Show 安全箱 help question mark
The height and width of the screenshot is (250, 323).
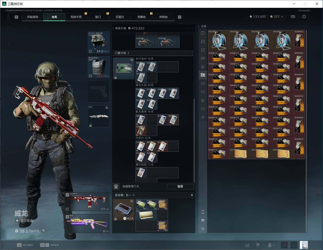click(134, 195)
